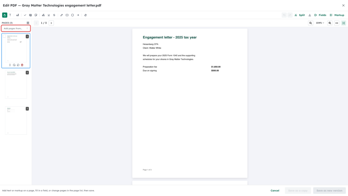Toggle page grid view in Pages panel
The image size is (348, 196).
click(x=28, y=23)
